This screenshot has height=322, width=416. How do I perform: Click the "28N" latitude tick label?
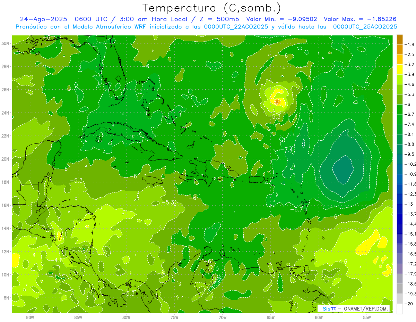6,66
